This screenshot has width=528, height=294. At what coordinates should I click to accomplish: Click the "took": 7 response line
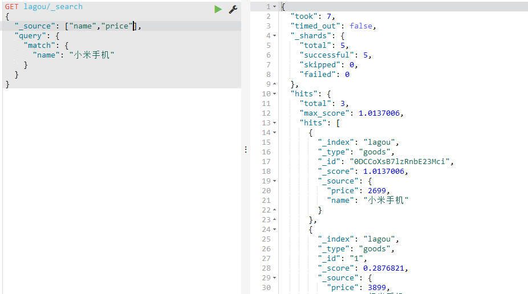click(x=312, y=17)
